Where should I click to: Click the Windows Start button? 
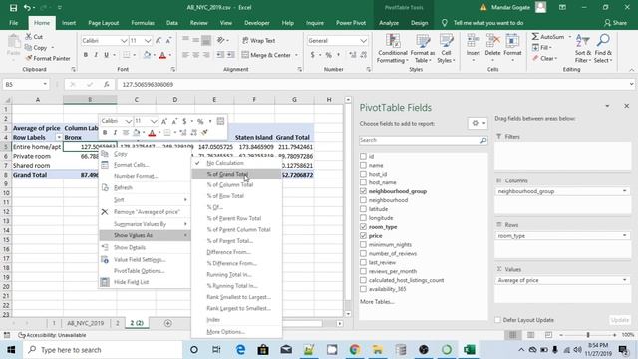pos(11,350)
